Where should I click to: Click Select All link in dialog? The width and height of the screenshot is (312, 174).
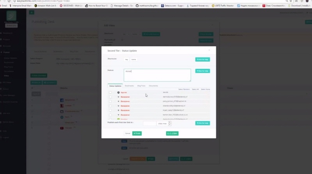point(195,89)
